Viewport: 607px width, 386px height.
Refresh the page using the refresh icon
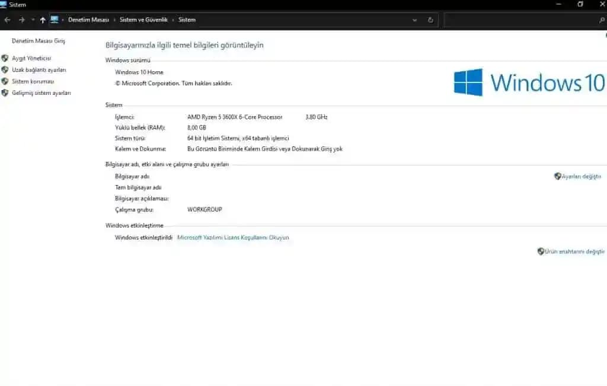pyautogui.click(x=430, y=20)
